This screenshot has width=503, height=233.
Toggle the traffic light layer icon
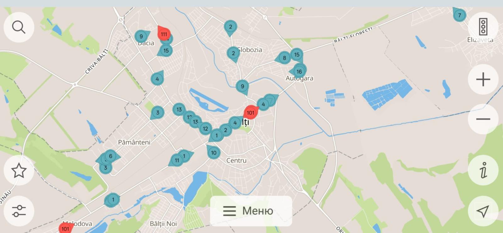(x=483, y=27)
